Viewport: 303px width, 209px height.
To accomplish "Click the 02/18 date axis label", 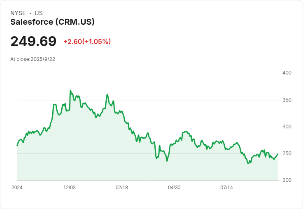I will [122, 188].
